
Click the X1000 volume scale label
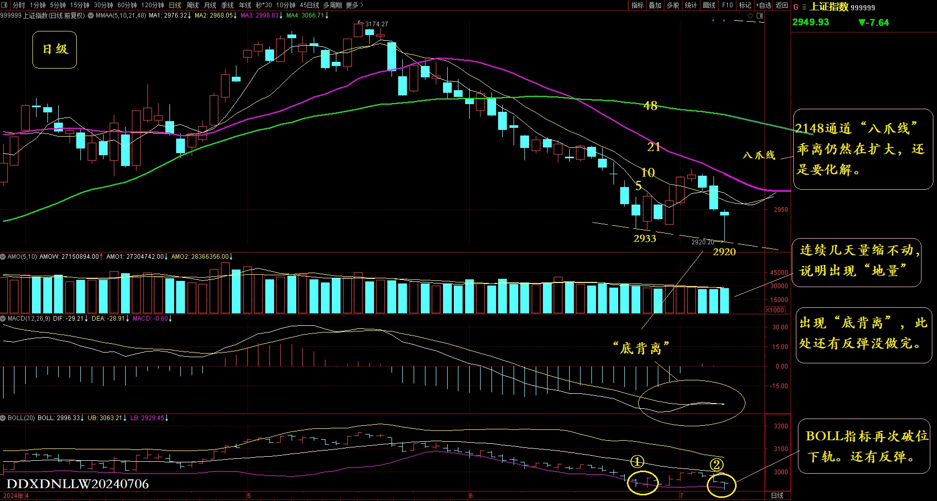[775, 310]
